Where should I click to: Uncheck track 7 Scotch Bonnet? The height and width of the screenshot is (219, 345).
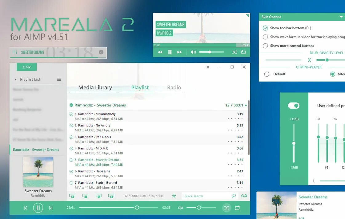(x=71, y=183)
